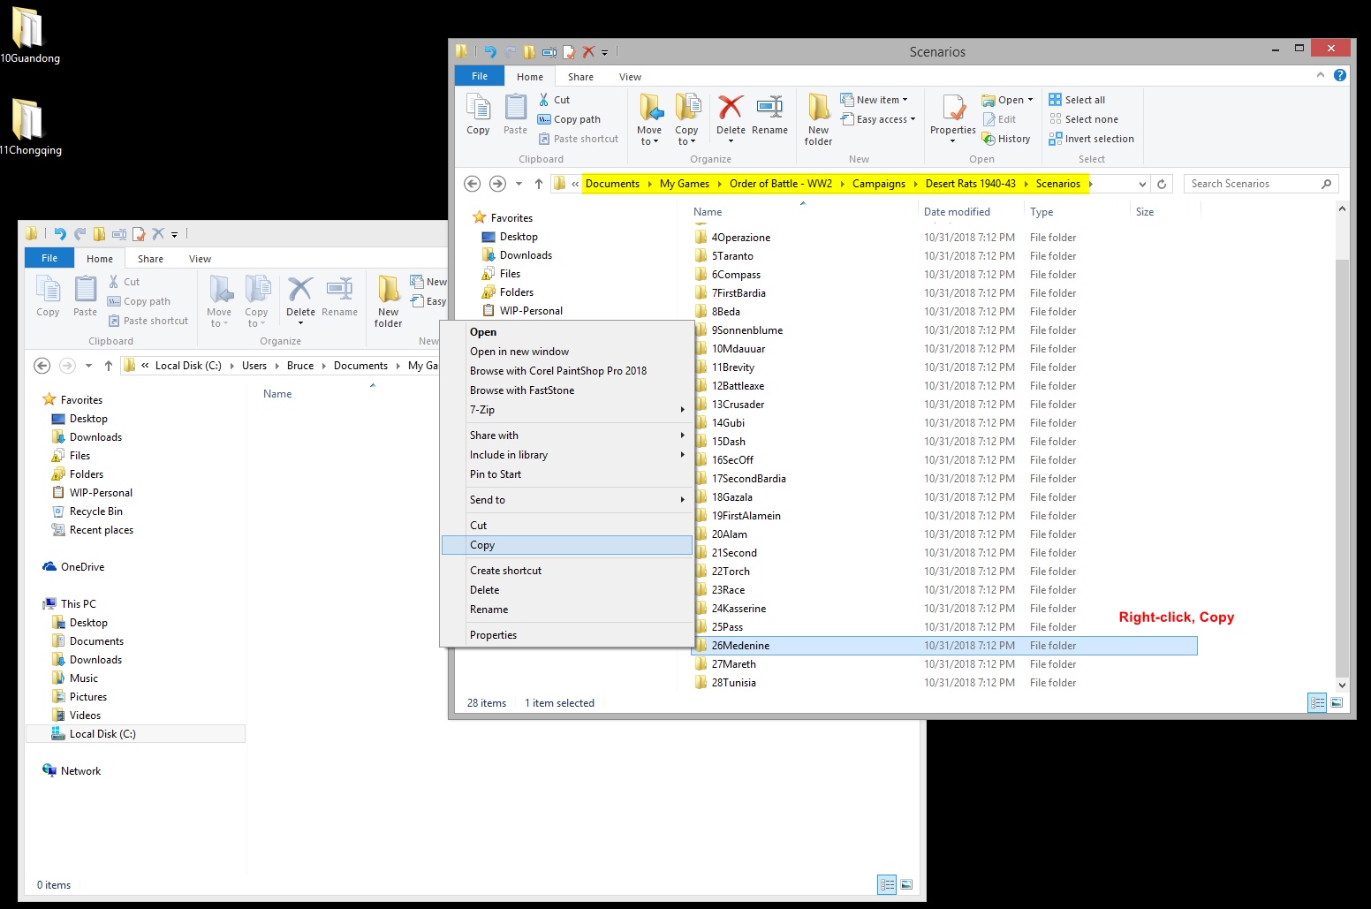Click the Rename icon in Scenarios ribbon
The width and height of the screenshot is (1371, 909).
tap(769, 109)
